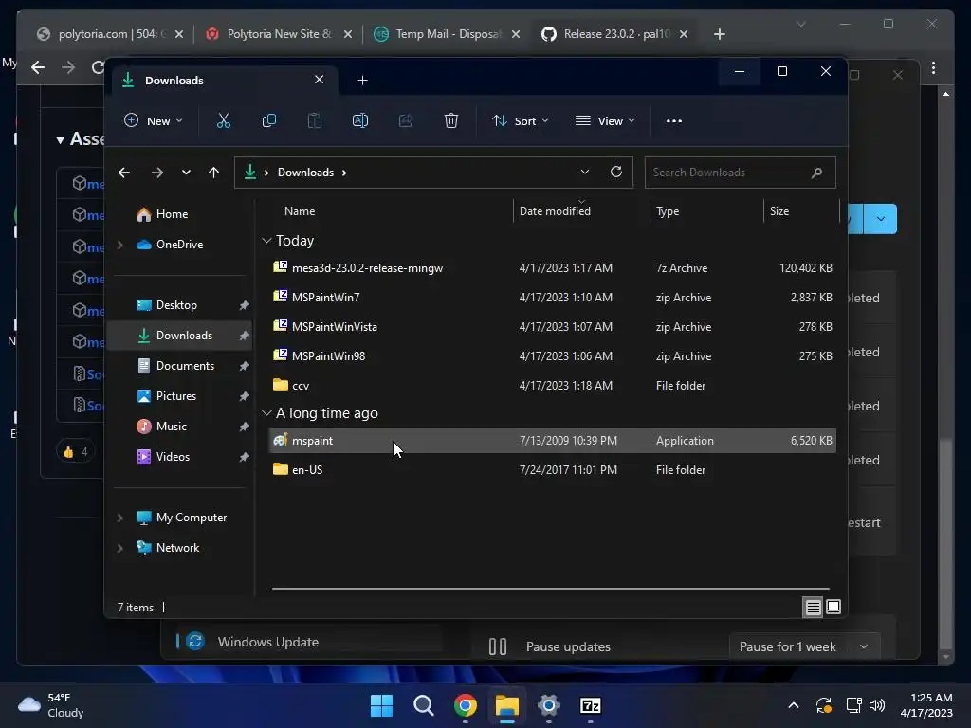The image size is (971, 728).
Task: Switch to large thumbnails view icon
Action: pos(834,607)
